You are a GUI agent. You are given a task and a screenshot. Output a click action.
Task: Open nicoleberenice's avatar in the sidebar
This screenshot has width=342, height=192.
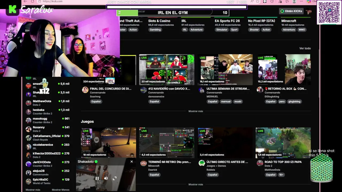click(28, 146)
